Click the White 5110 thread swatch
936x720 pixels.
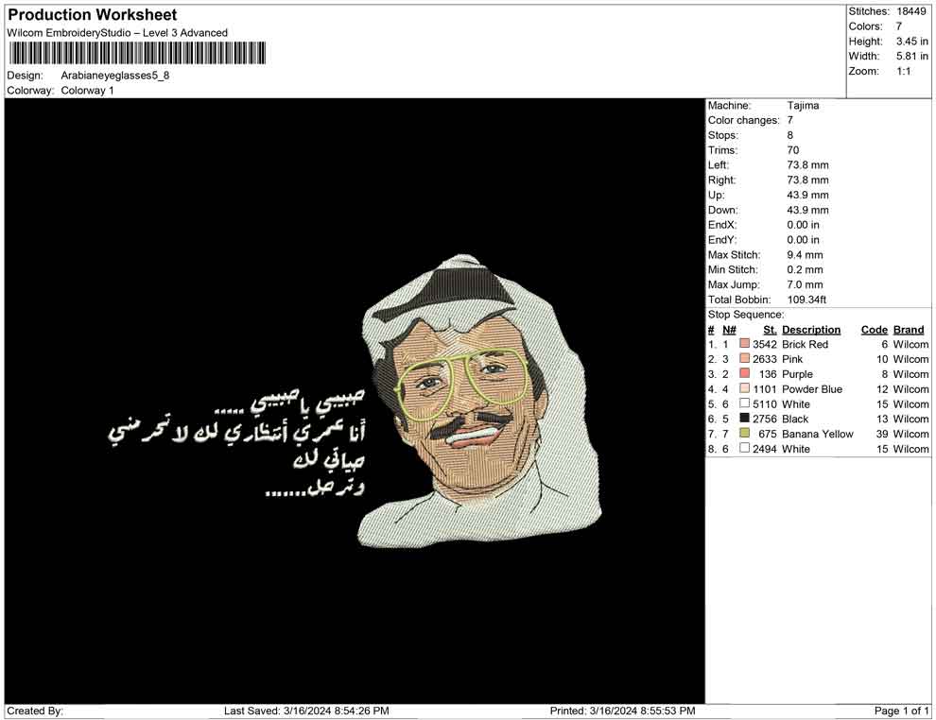[x=744, y=403]
